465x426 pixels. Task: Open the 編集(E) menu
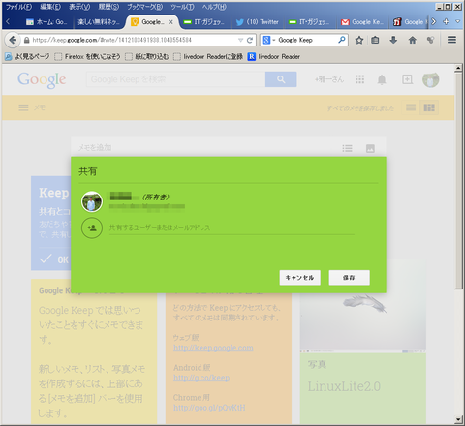(x=50, y=7)
